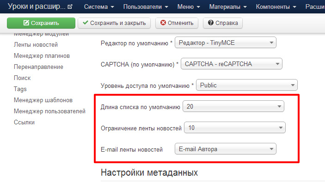Open the Материалы menu
This screenshot has width=325, height=190.
[228, 7]
